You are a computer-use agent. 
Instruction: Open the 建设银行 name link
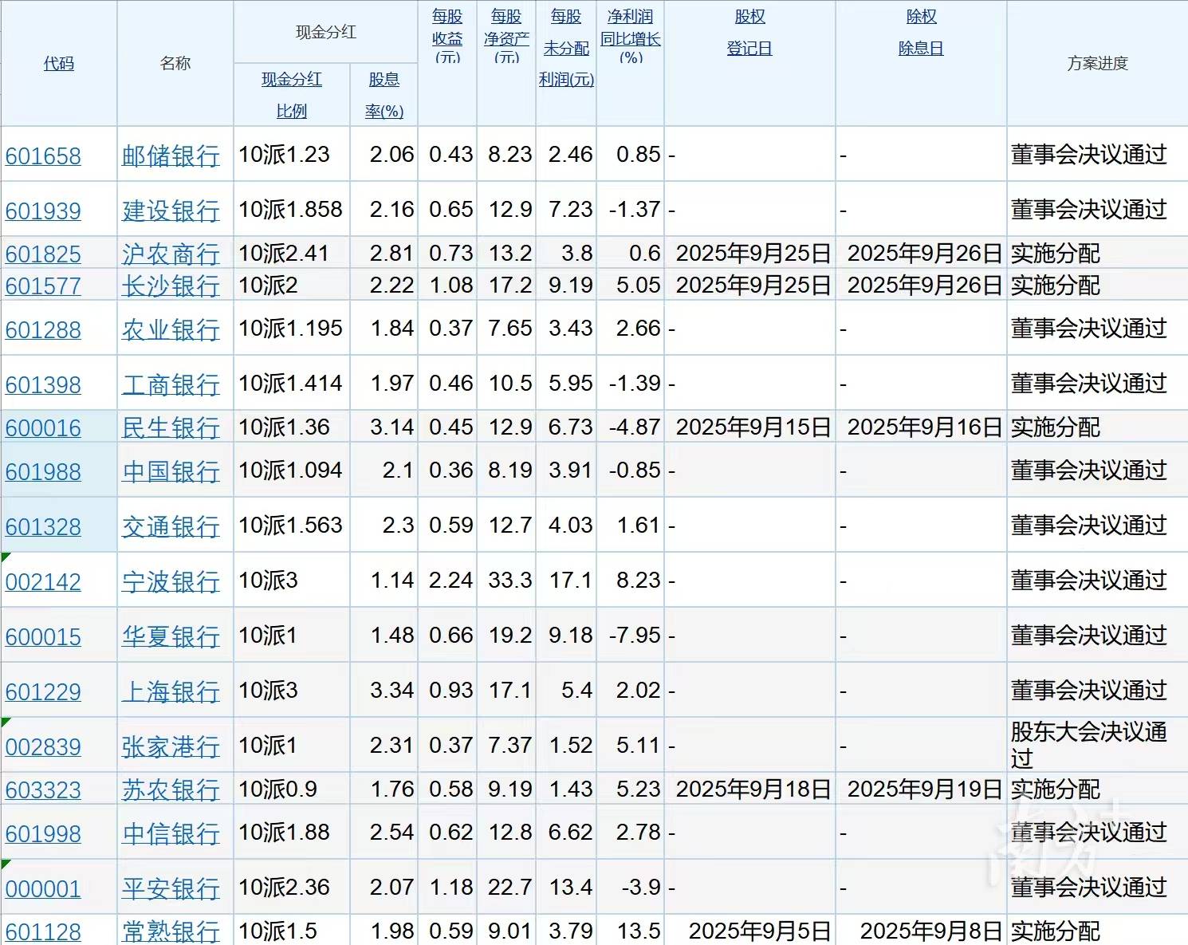171,211
